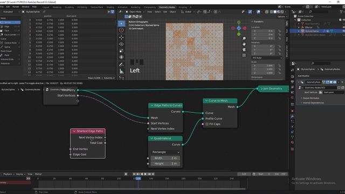
Task: Collapse the Curve to Mesh node
Action: 206,101
